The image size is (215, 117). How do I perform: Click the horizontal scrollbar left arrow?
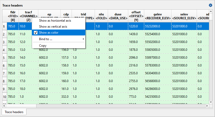[4, 106]
